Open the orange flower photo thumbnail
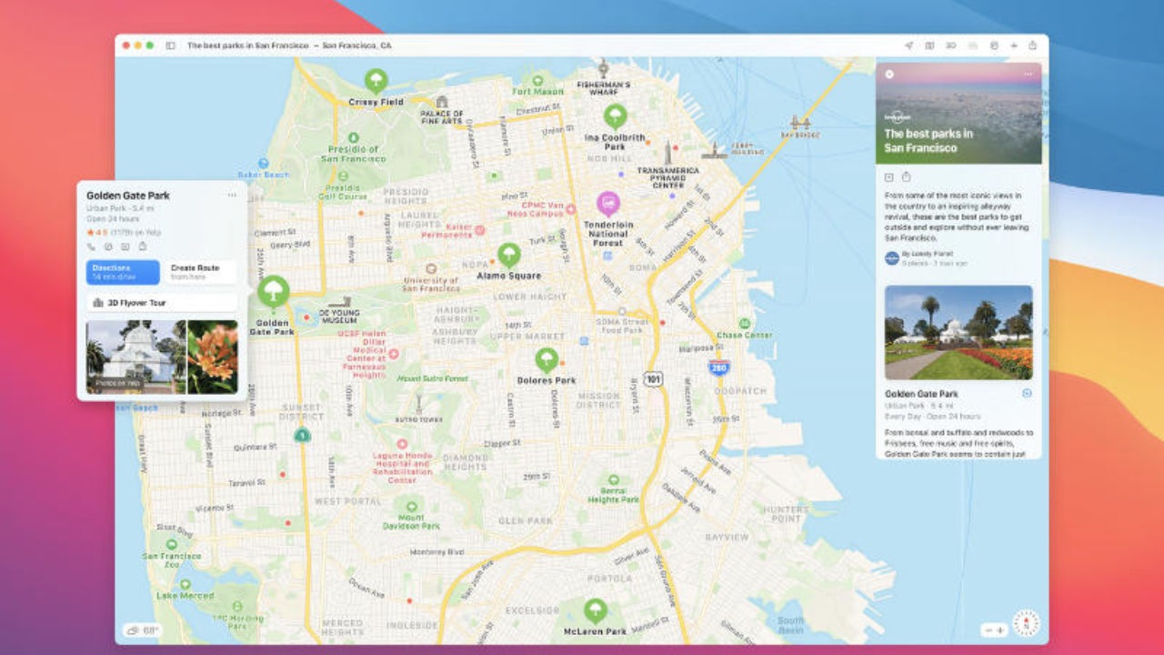The height and width of the screenshot is (655, 1164). pos(213,357)
